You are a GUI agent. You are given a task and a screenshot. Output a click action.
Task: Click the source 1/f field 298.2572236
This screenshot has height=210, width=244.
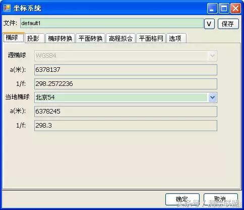pyautogui.click(x=126, y=84)
